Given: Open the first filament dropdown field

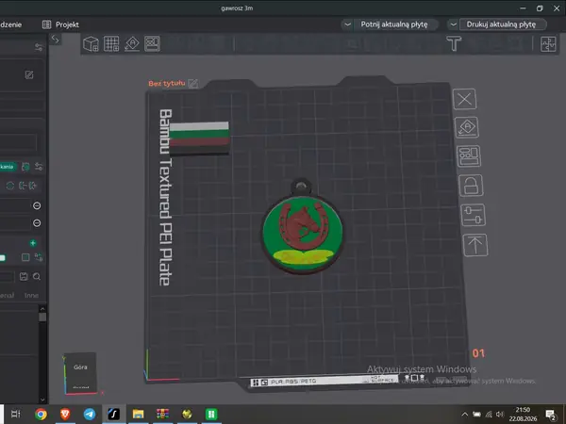Looking at the screenshot, I should (15, 205).
